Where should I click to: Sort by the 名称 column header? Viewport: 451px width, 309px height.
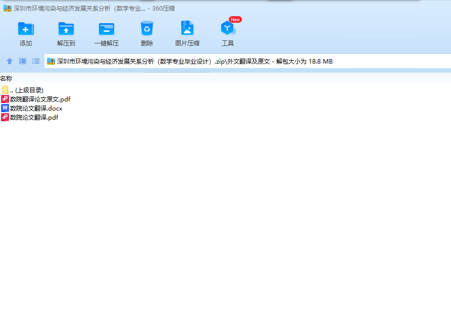(6, 78)
